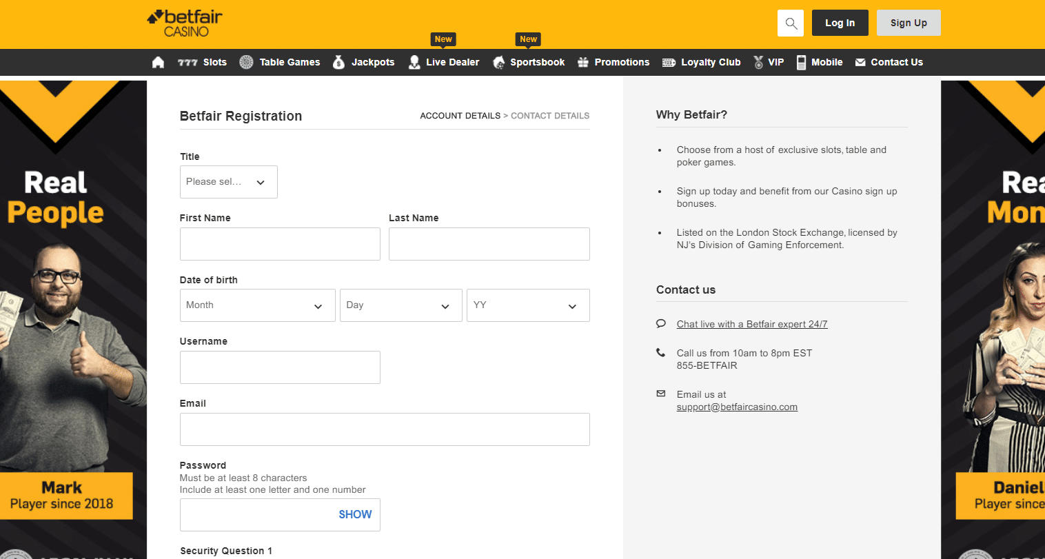The image size is (1045, 559).
Task: Open the YY year dropdown
Action: pyautogui.click(x=528, y=305)
